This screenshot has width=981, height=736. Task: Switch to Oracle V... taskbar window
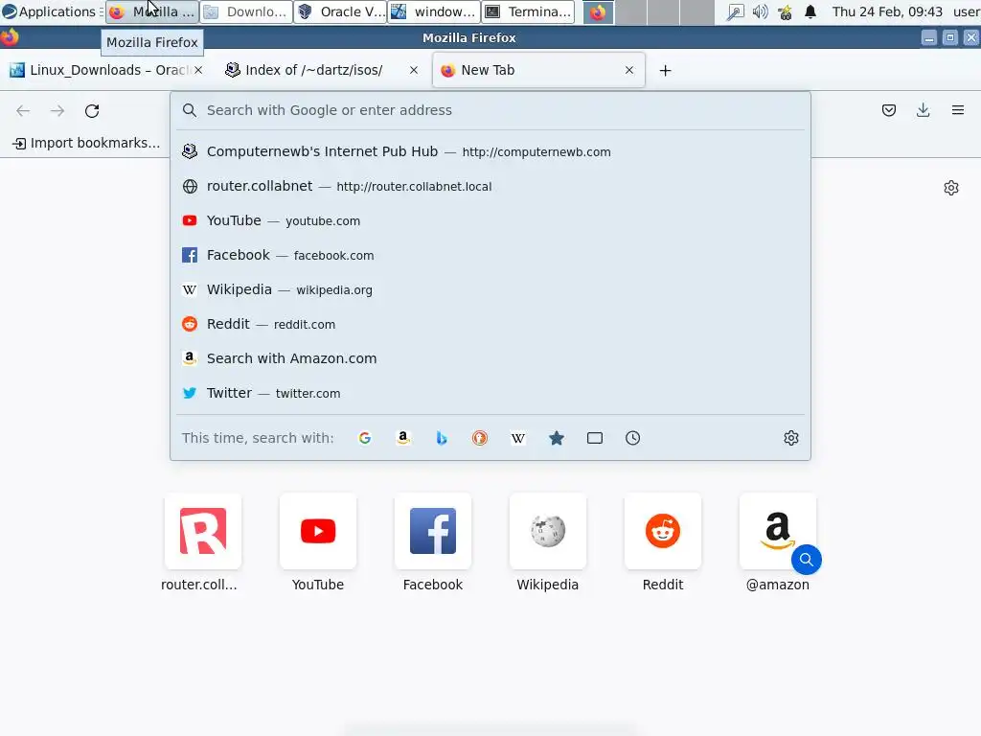coord(340,11)
